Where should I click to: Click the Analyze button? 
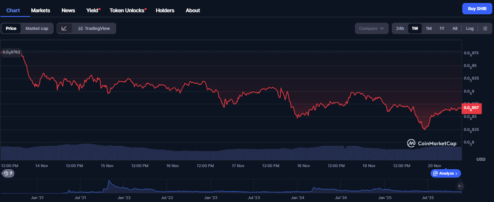tap(446, 173)
